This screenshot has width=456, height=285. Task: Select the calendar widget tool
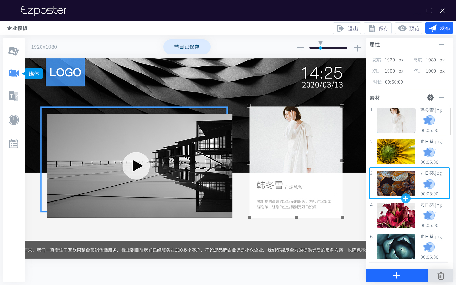coord(14,143)
